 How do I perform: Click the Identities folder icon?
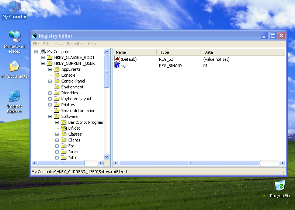coord(57,93)
